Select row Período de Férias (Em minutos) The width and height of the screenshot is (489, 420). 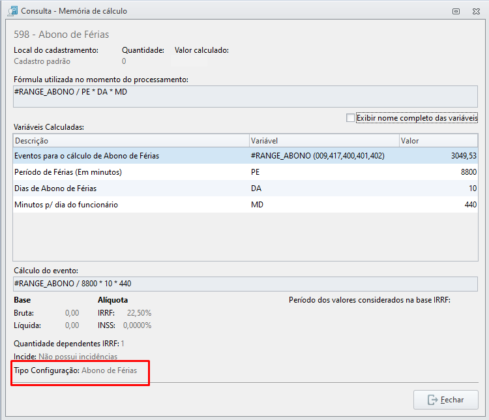click(245, 172)
